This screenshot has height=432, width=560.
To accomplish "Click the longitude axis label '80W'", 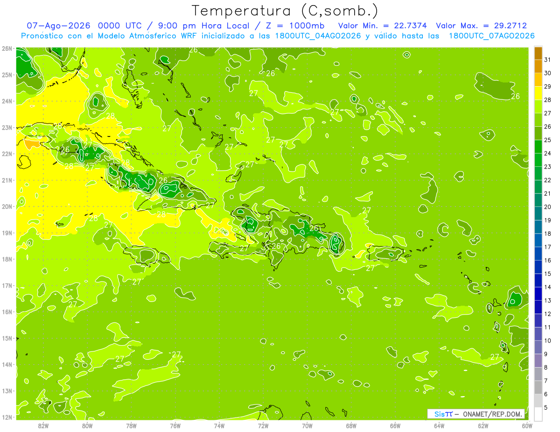I will [87, 425].
